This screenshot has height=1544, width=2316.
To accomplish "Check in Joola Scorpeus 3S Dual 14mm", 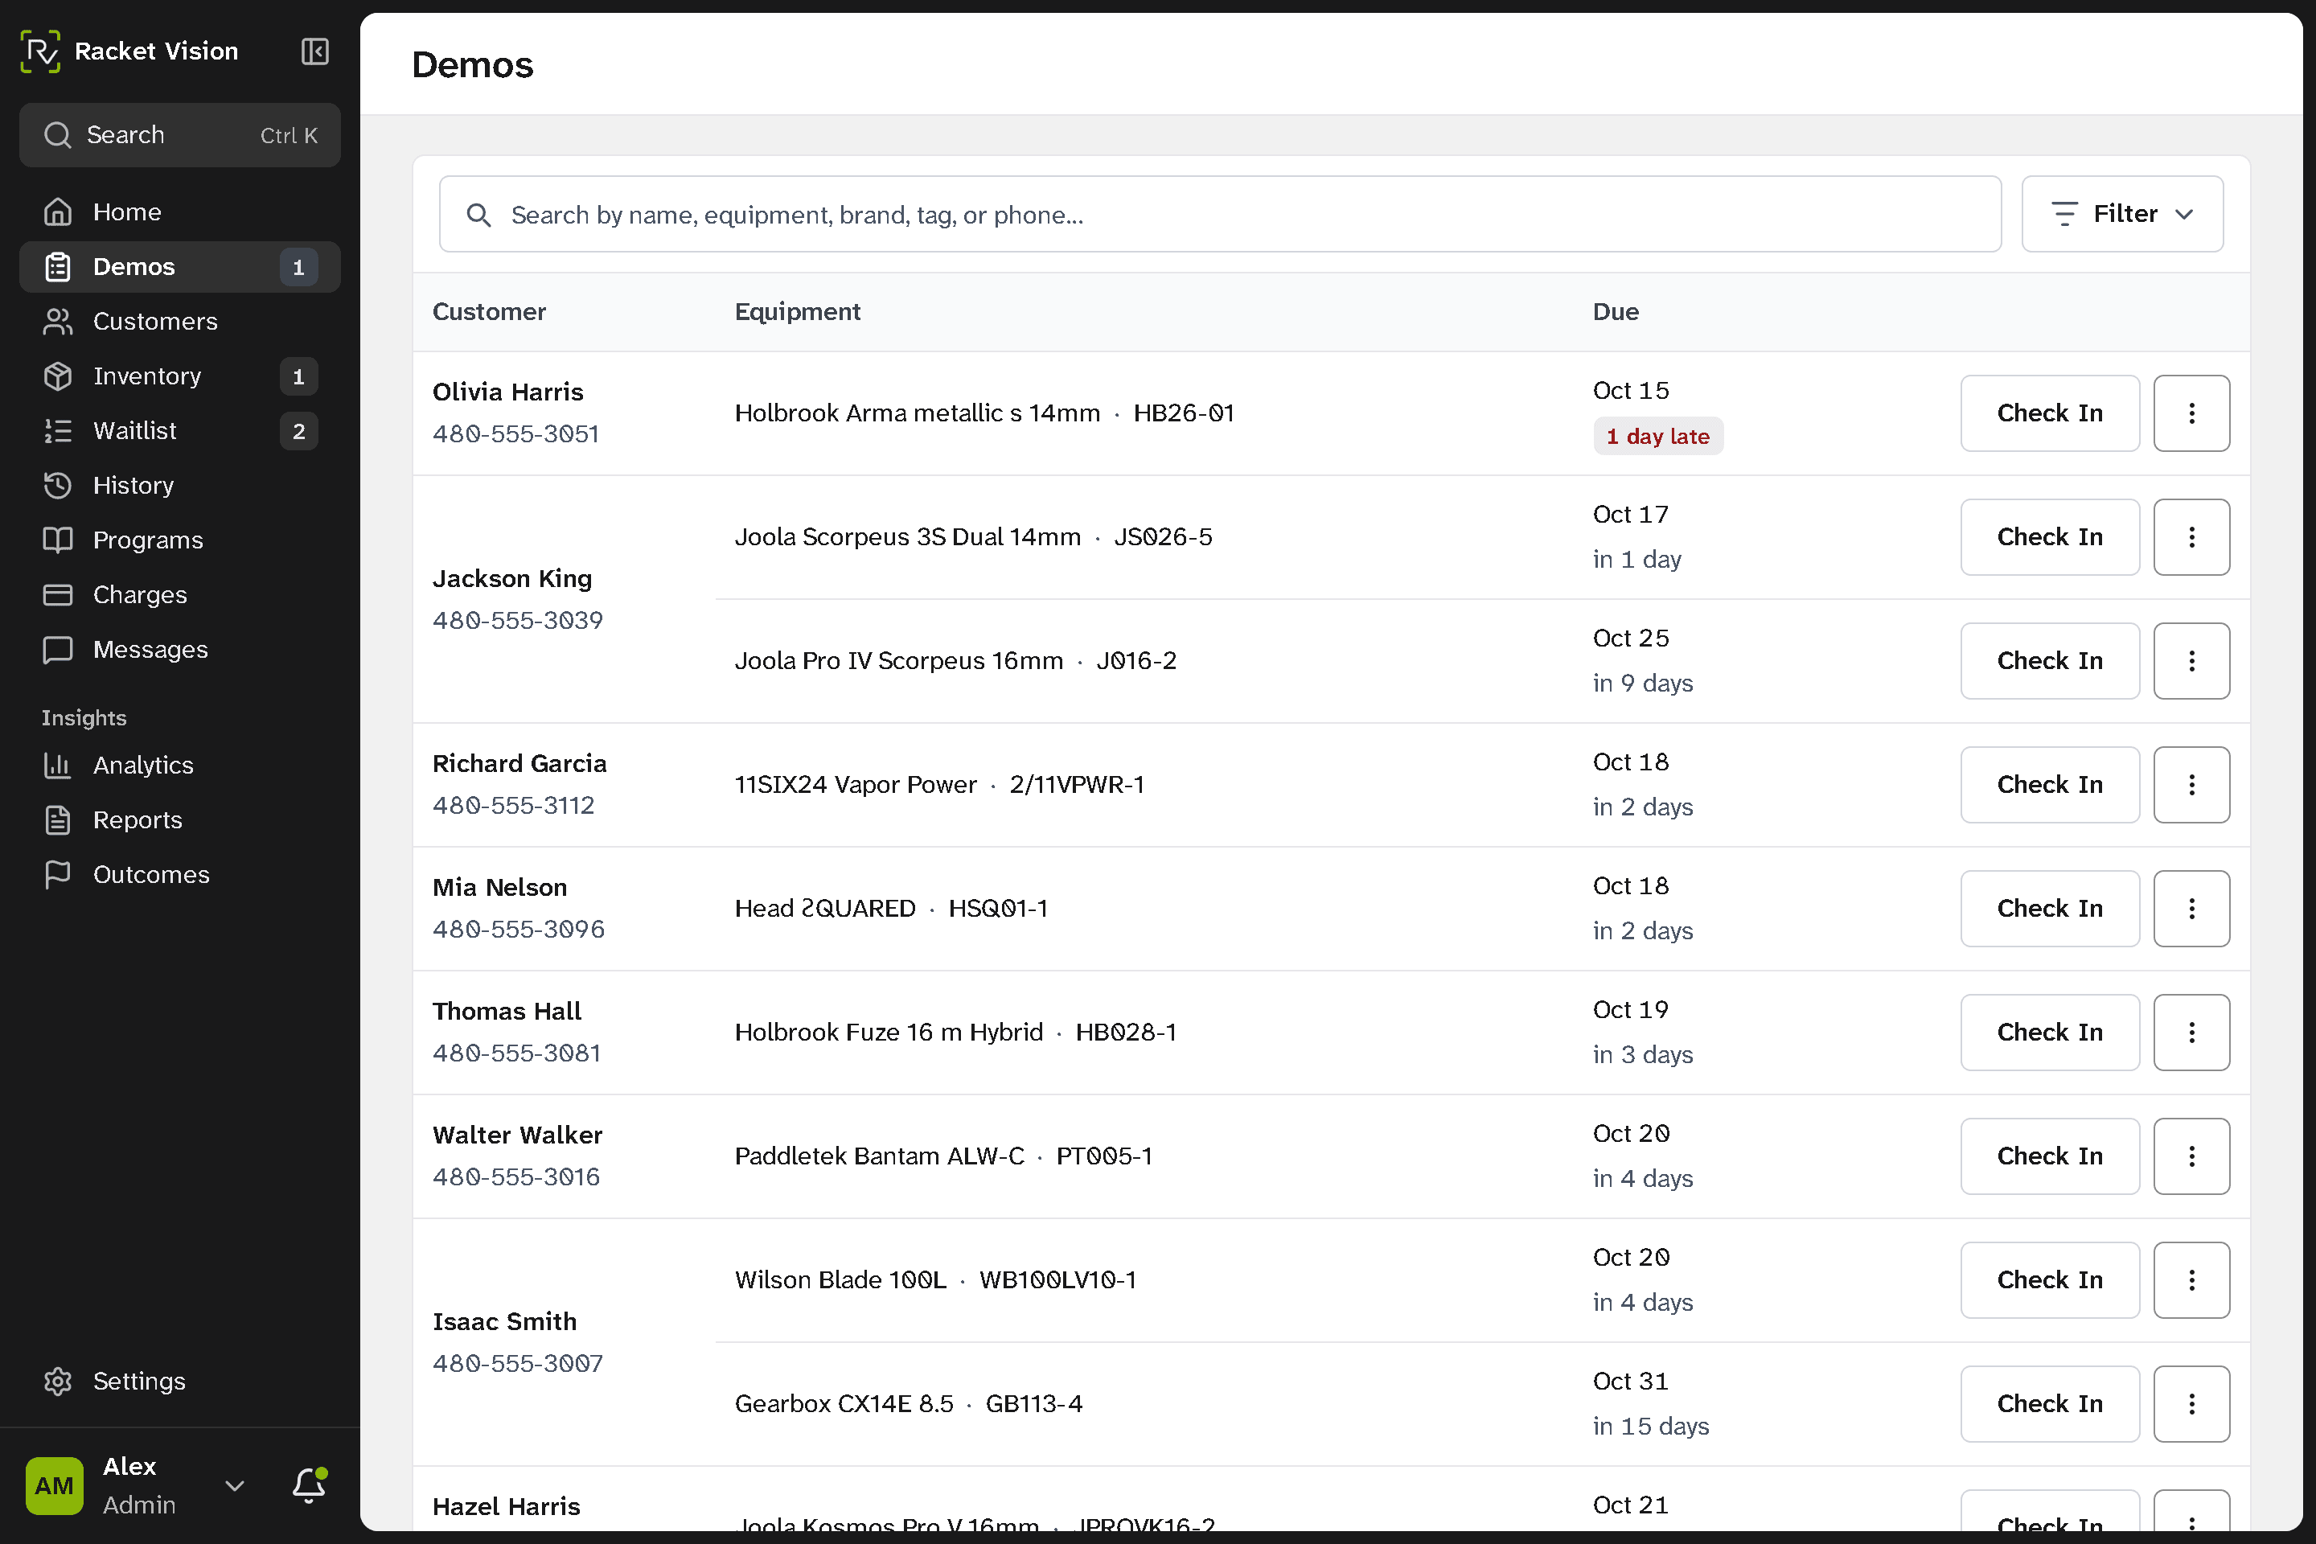I will (x=2049, y=538).
